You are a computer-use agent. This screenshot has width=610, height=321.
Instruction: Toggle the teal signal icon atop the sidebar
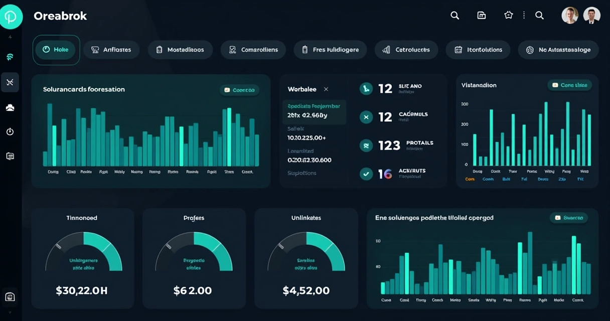tap(10, 57)
